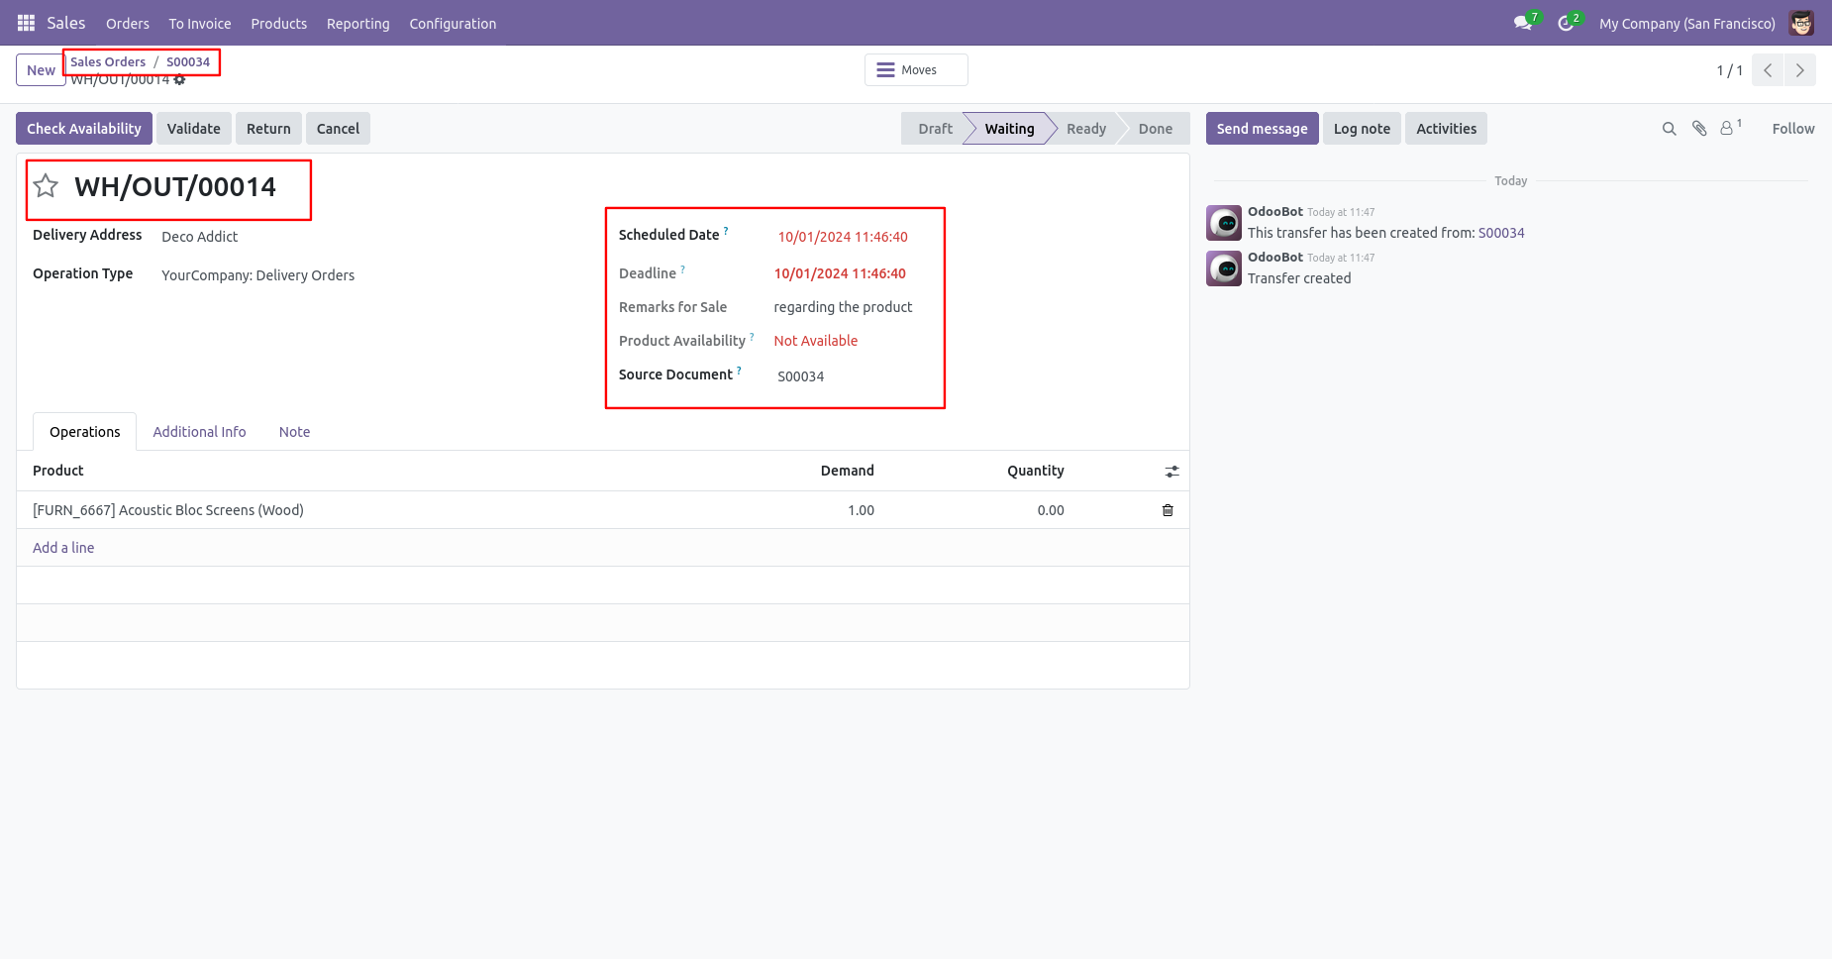
Task: Open the Reporting menu
Action: (x=358, y=24)
